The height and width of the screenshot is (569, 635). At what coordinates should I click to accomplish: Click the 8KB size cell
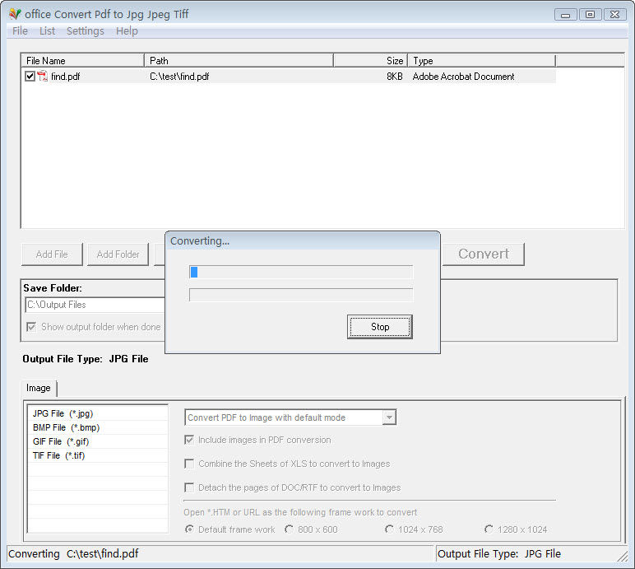coord(395,77)
